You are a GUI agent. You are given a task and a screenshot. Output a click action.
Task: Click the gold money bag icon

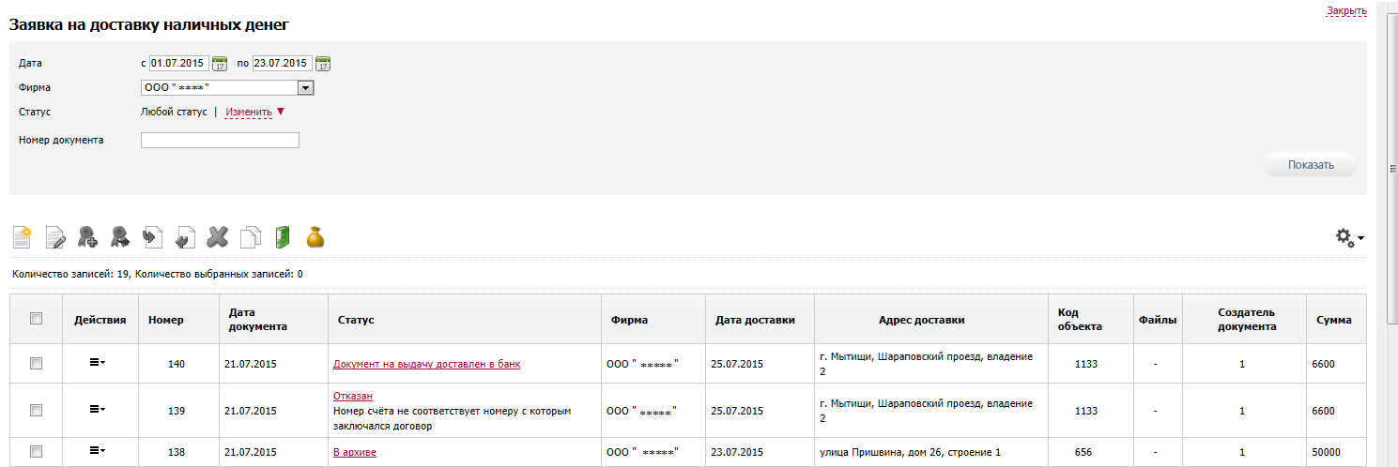coord(315,237)
